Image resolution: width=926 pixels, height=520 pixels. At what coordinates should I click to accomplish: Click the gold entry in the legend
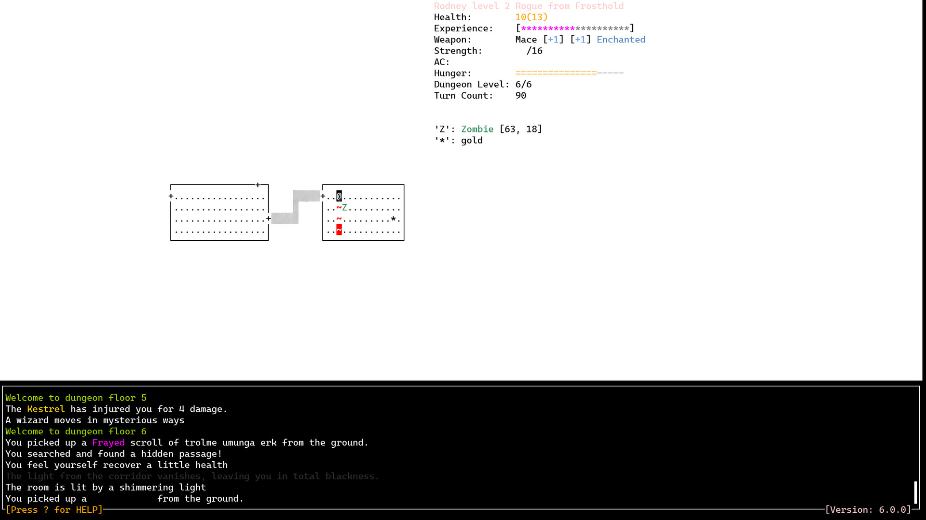(471, 141)
